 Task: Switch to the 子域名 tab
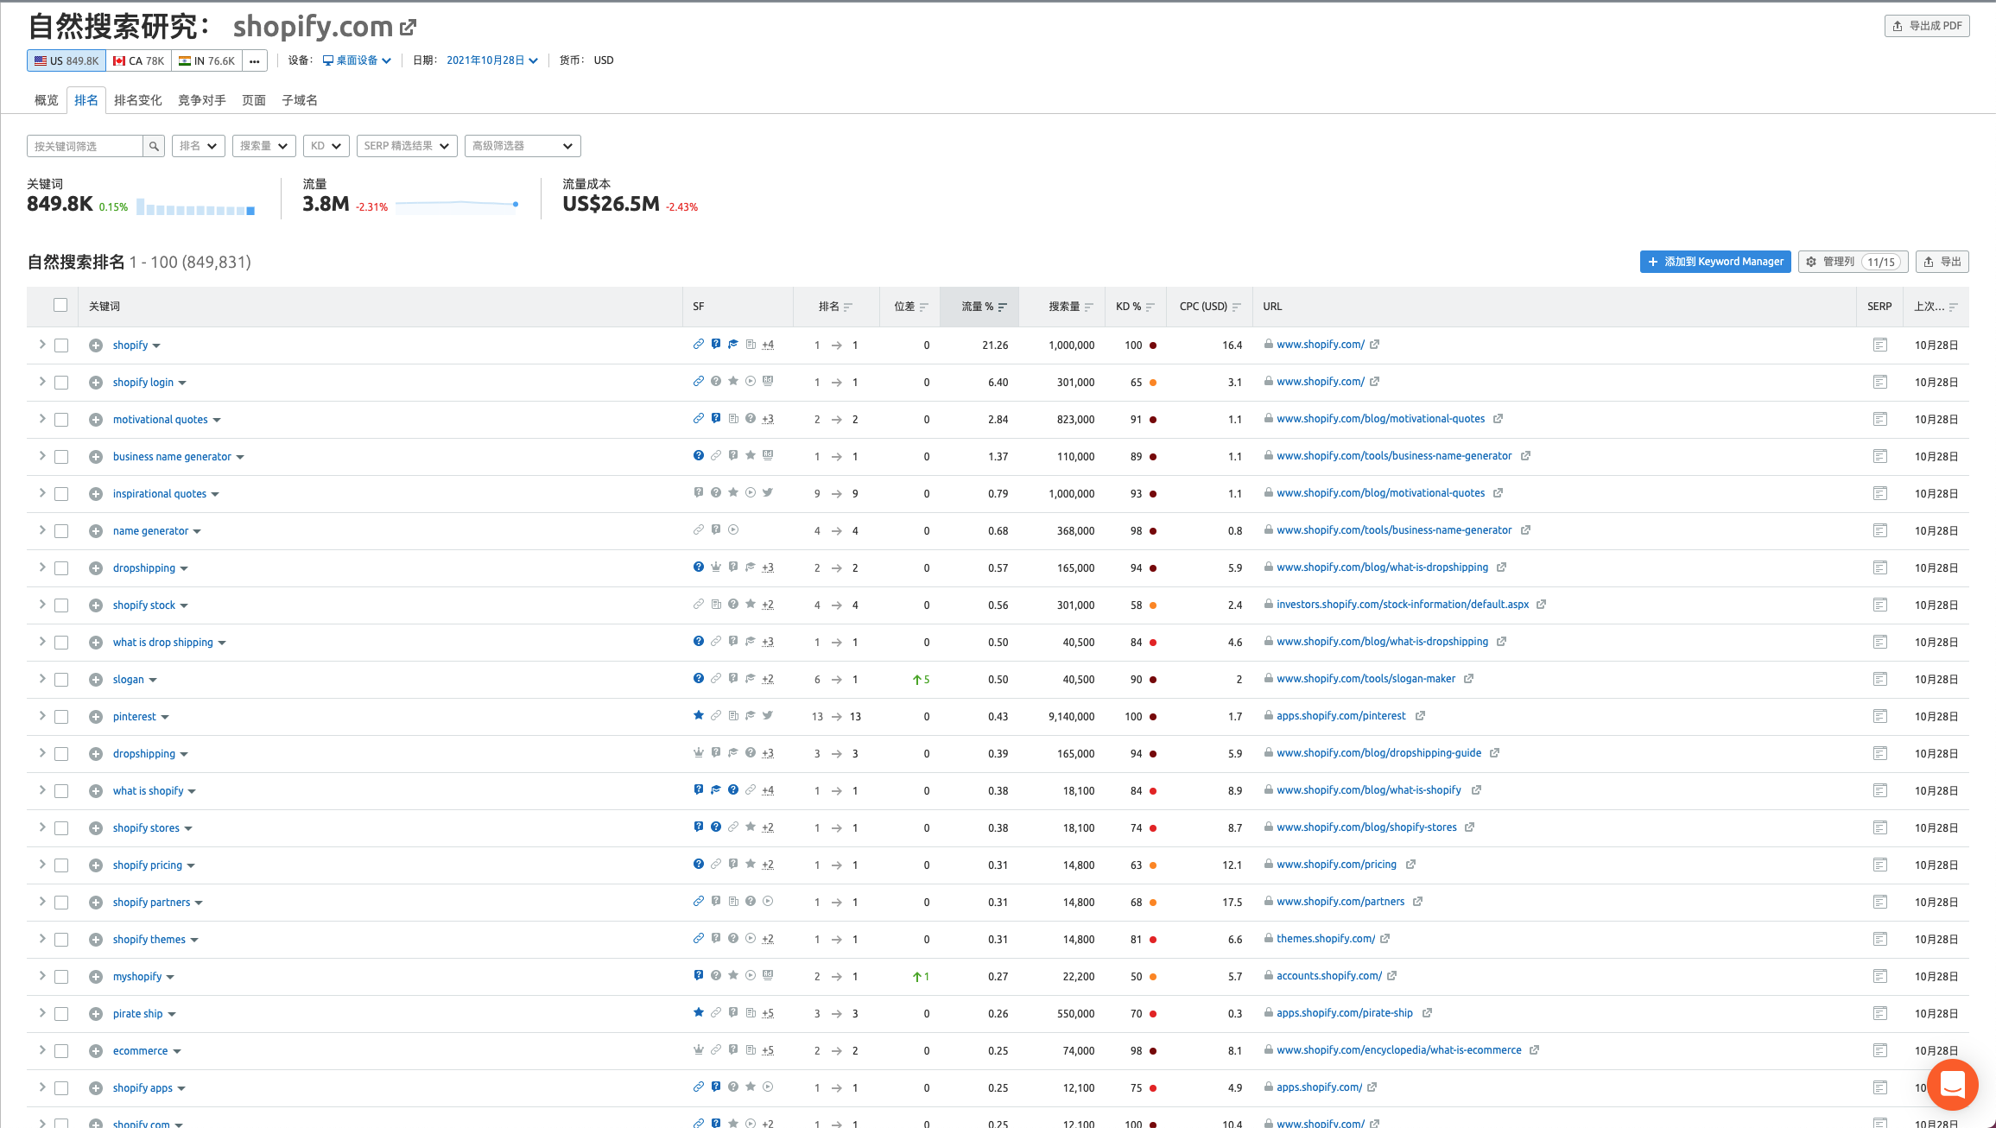pyautogui.click(x=300, y=100)
